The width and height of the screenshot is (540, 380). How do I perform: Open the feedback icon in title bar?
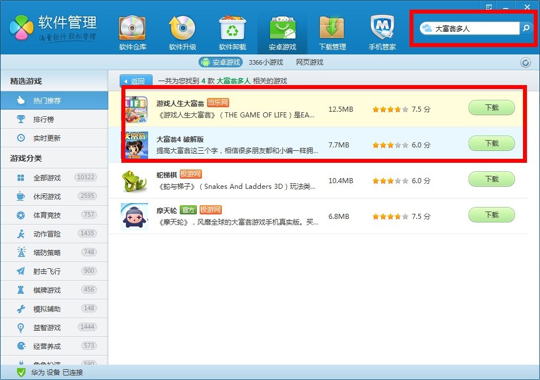(x=489, y=7)
